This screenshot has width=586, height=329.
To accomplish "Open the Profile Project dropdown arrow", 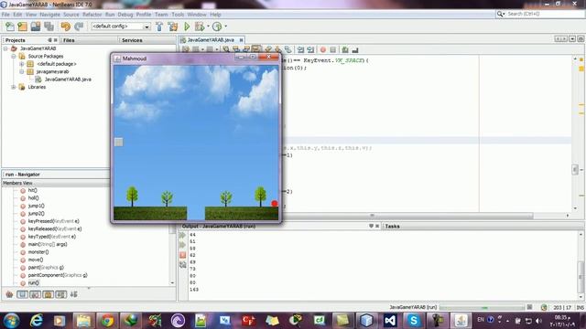I will click(x=225, y=27).
